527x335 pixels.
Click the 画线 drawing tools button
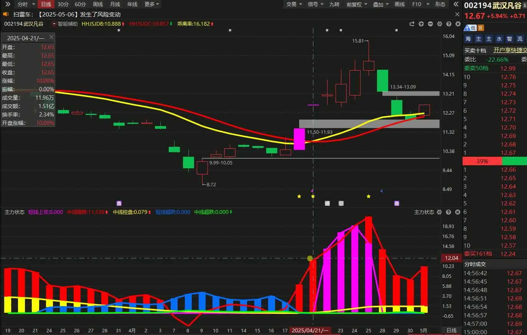(400, 4)
